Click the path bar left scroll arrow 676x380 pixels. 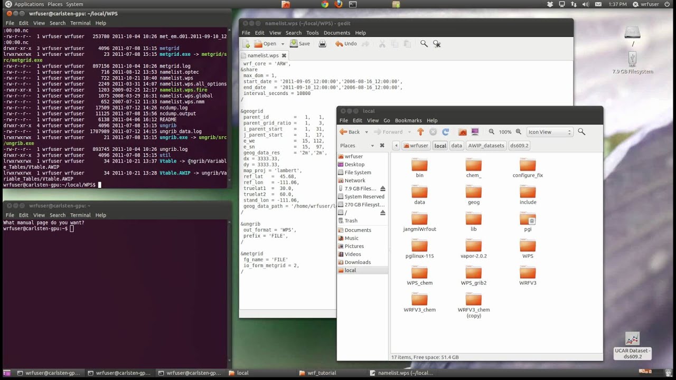[x=396, y=146]
